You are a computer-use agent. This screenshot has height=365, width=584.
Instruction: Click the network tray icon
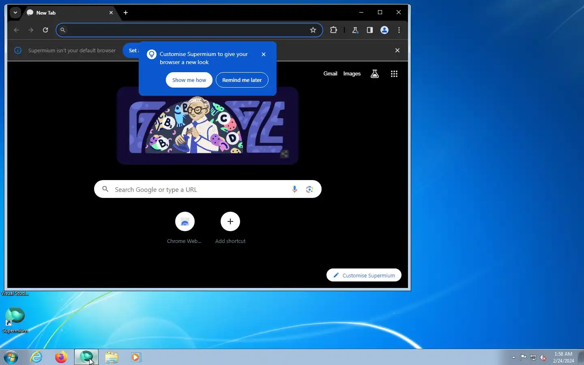point(533,358)
